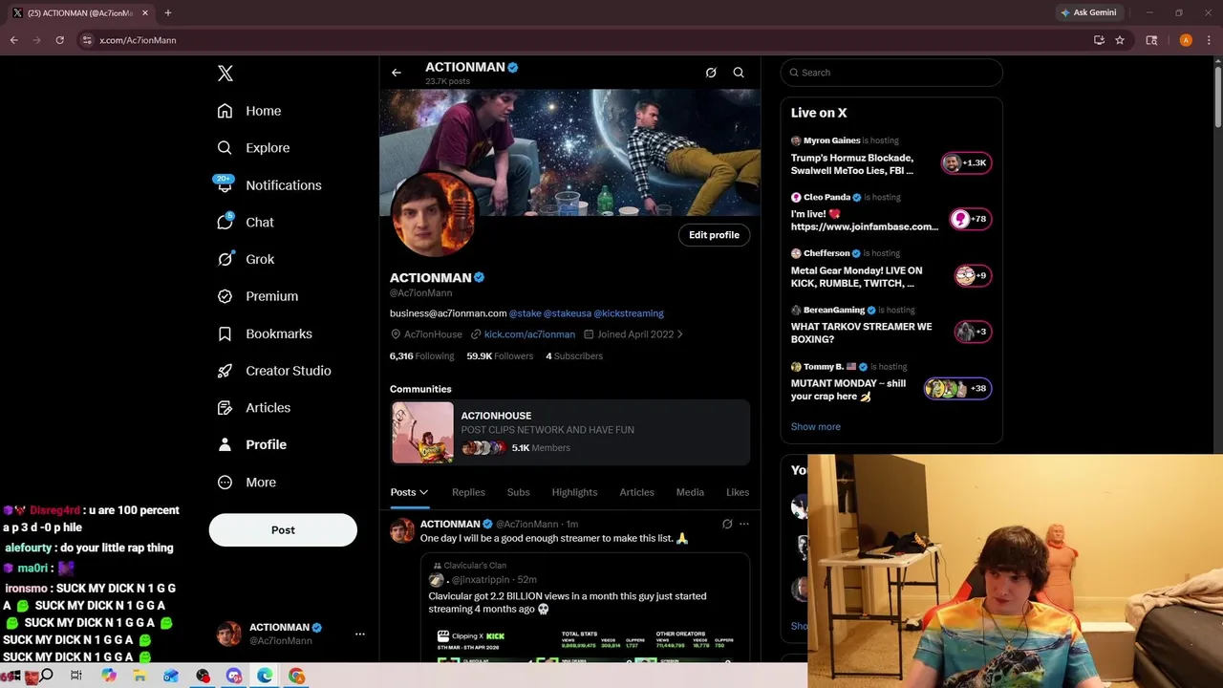1223x688 pixels.
Task: Switch to the Media tab
Action: click(x=690, y=492)
